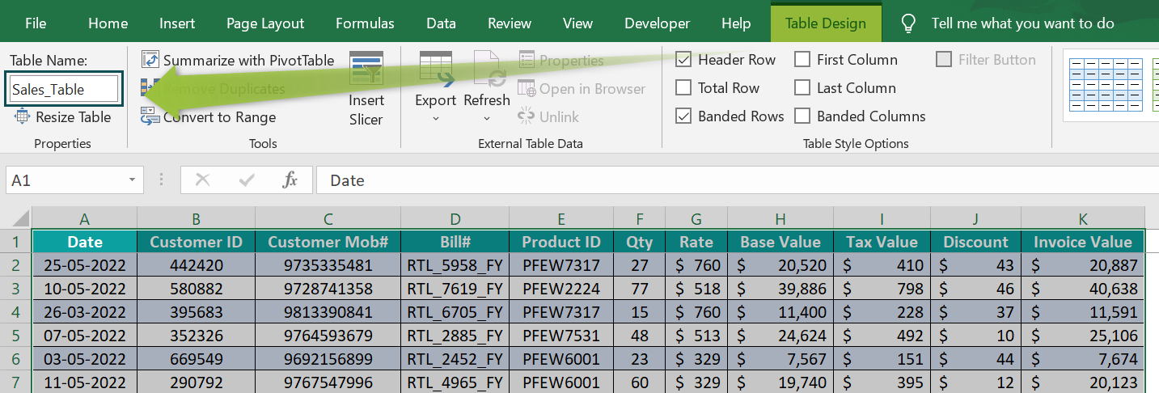Click cell with bill RTL_5958_FY
This screenshot has height=393, width=1159.
(455, 264)
